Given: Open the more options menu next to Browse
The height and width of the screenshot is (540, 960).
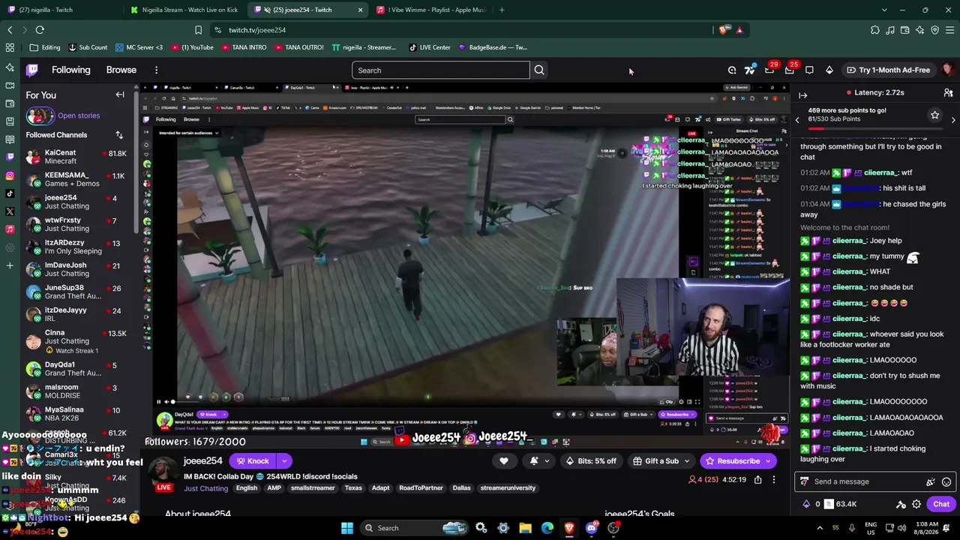Looking at the screenshot, I should pyautogui.click(x=156, y=70).
